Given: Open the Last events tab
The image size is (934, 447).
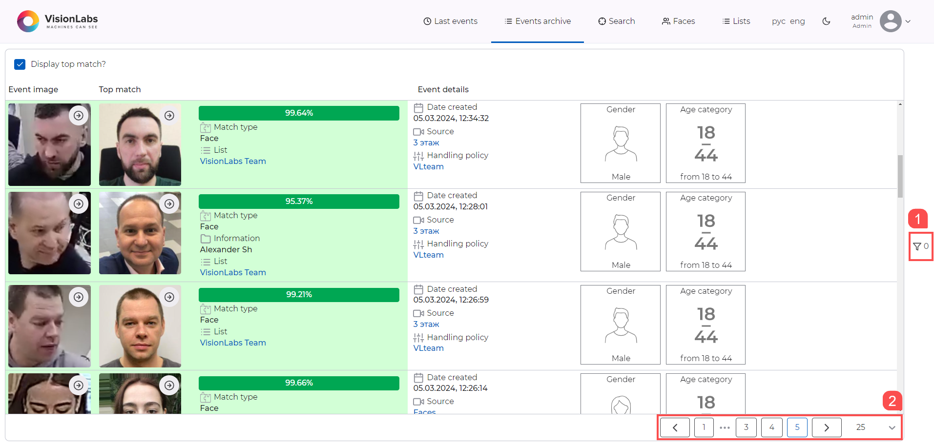Looking at the screenshot, I should click(x=450, y=21).
